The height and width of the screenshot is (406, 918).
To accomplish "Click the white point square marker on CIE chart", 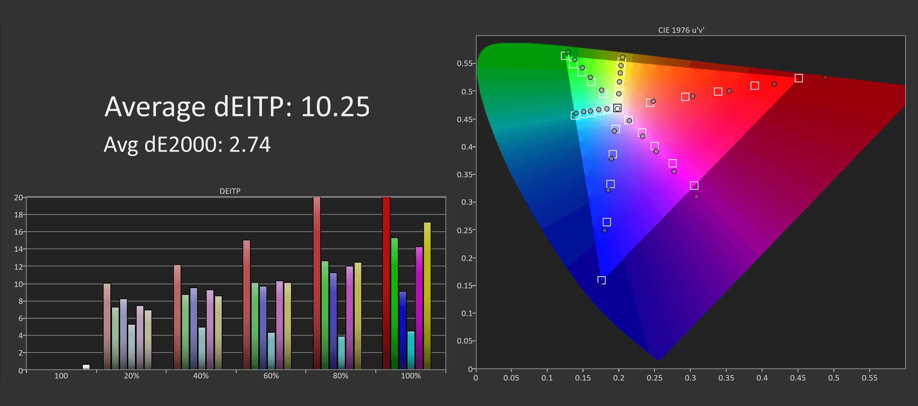I will [x=617, y=108].
